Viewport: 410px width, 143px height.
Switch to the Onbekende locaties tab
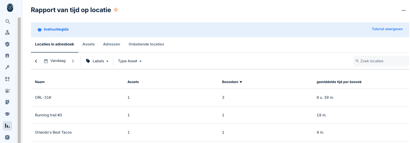click(146, 44)
